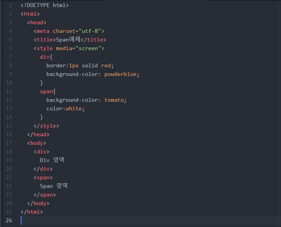
Task: Click the color:white; declaration
Action: pyautogui.click(x=65, y=108)
